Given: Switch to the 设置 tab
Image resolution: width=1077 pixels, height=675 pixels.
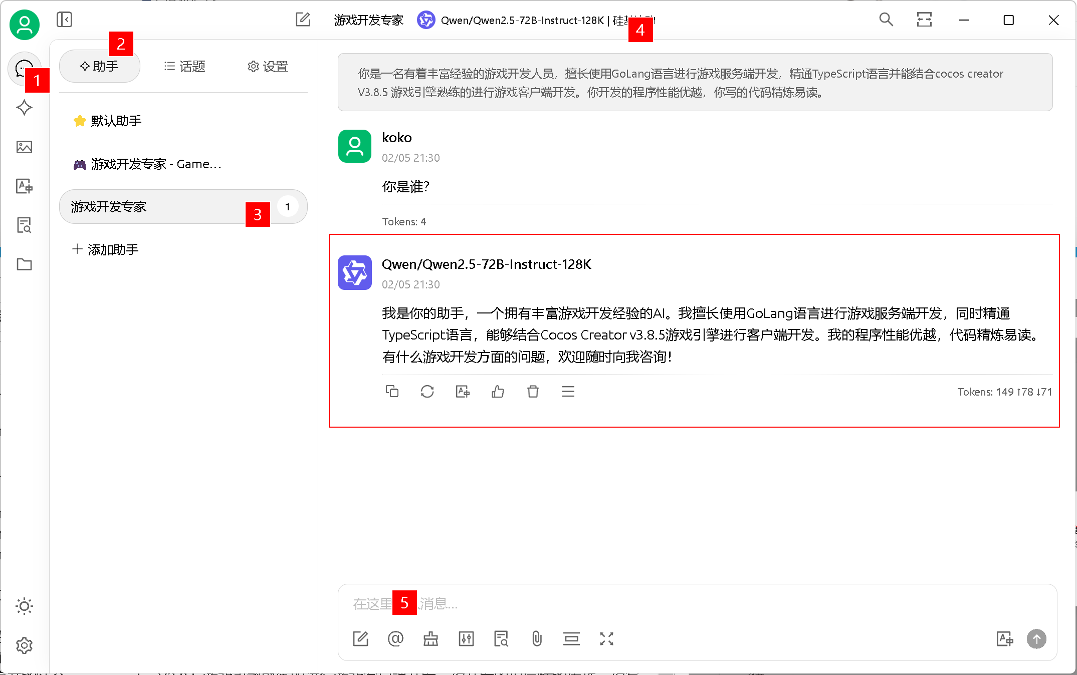Looking at the screenshot, I should point(268,67).
